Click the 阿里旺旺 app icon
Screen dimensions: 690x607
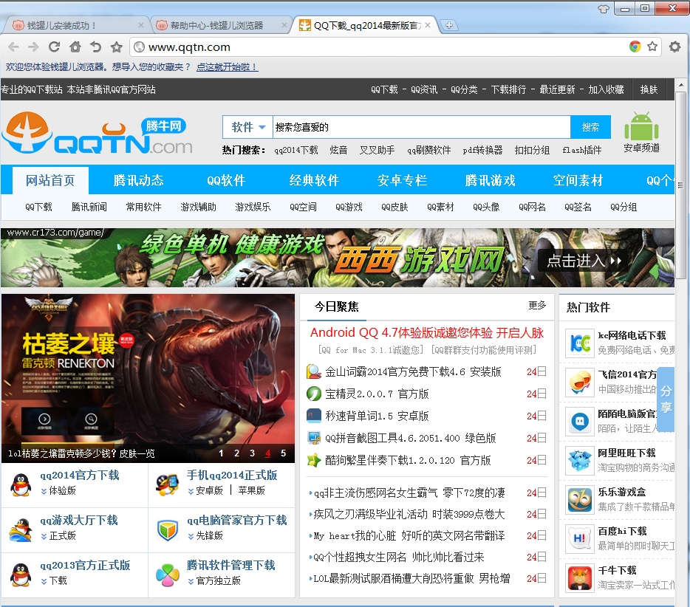coord(579,461)
